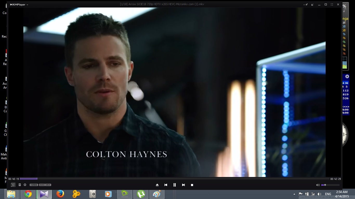The image size is (355, 199).
Task: Open network signal icon in tray
Action: (313, 194)
